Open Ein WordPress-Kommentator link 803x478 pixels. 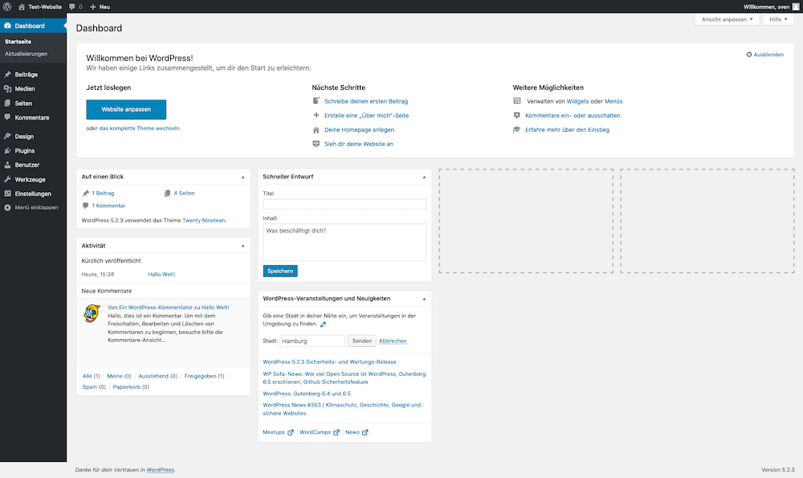click(156, 308)
